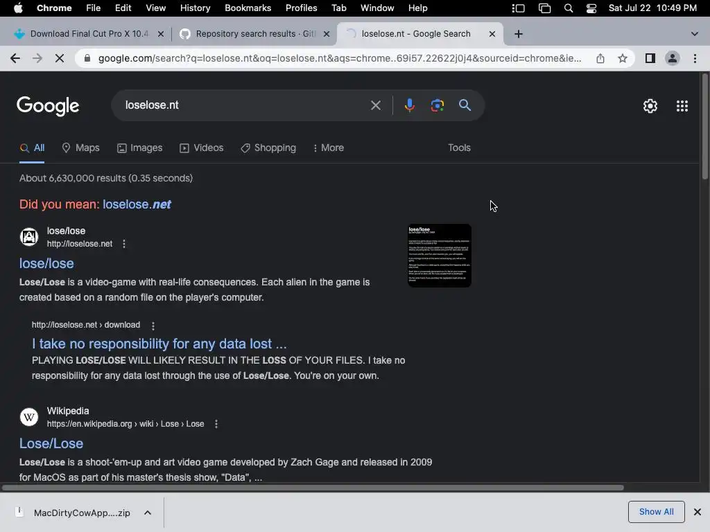Open Chrome three-dot menu
Viewport: 710px width, 532px height.
(695, 58)
